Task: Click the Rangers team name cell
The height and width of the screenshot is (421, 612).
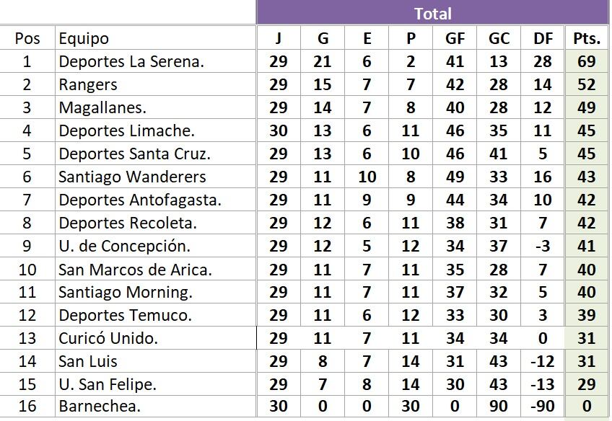Action: point(155,84)
